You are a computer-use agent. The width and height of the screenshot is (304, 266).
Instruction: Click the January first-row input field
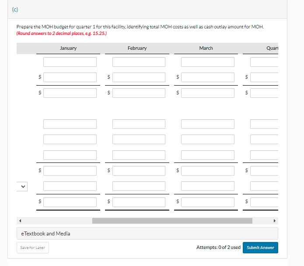[x=70, y=62]
